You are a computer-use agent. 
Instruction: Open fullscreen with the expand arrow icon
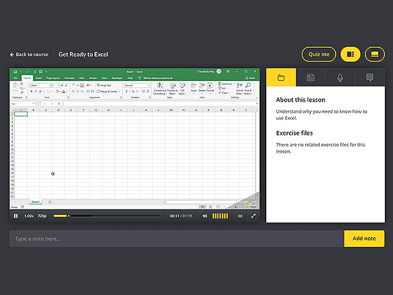253,216
